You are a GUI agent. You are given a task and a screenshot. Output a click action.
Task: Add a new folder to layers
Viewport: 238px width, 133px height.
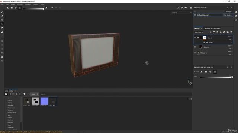[x=228, y=32]
